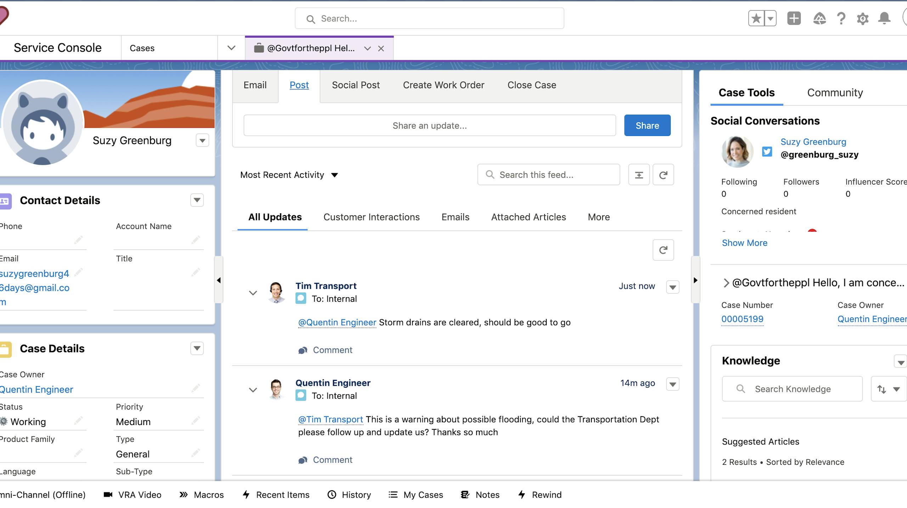The height and width of the screenshot is (508, 907).
Task: Refresh the case feed
Action: coord(663,175)
